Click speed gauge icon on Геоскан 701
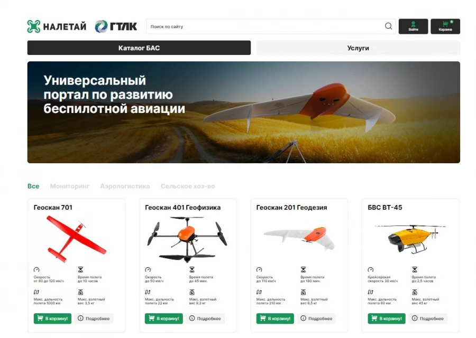Image resolution: width=476 pixels, height=338 pixels. [x=36, y=269]
